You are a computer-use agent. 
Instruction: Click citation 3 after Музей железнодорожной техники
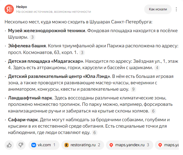[32, 37]
